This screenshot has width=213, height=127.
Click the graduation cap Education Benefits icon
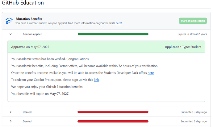[9, 21]
